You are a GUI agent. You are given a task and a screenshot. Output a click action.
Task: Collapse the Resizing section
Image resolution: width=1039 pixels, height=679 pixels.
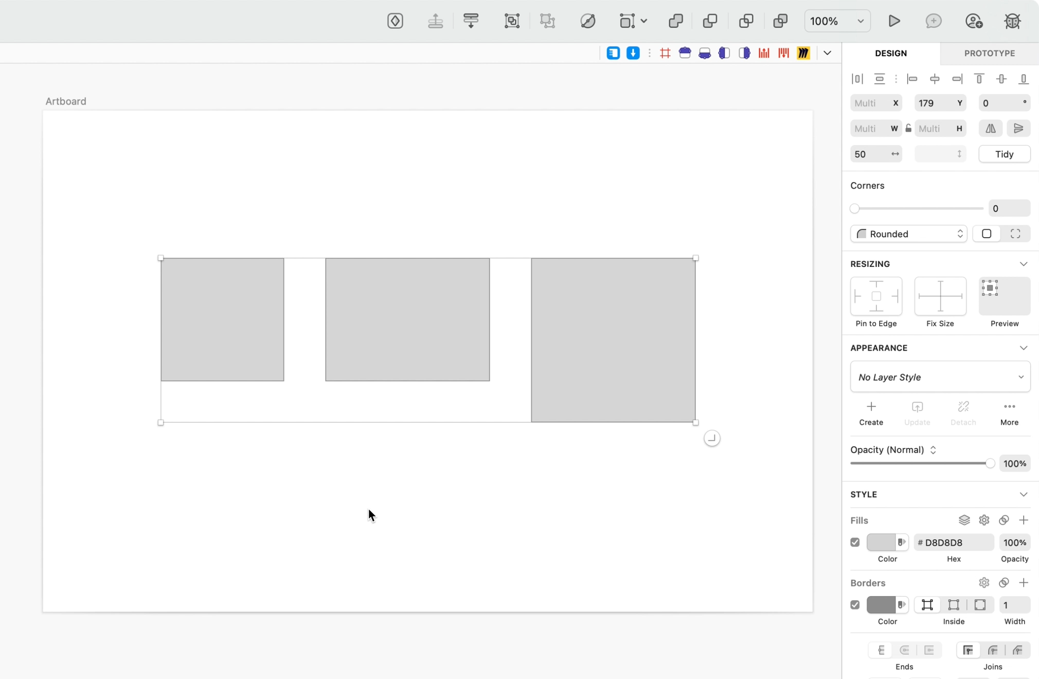1024,264
